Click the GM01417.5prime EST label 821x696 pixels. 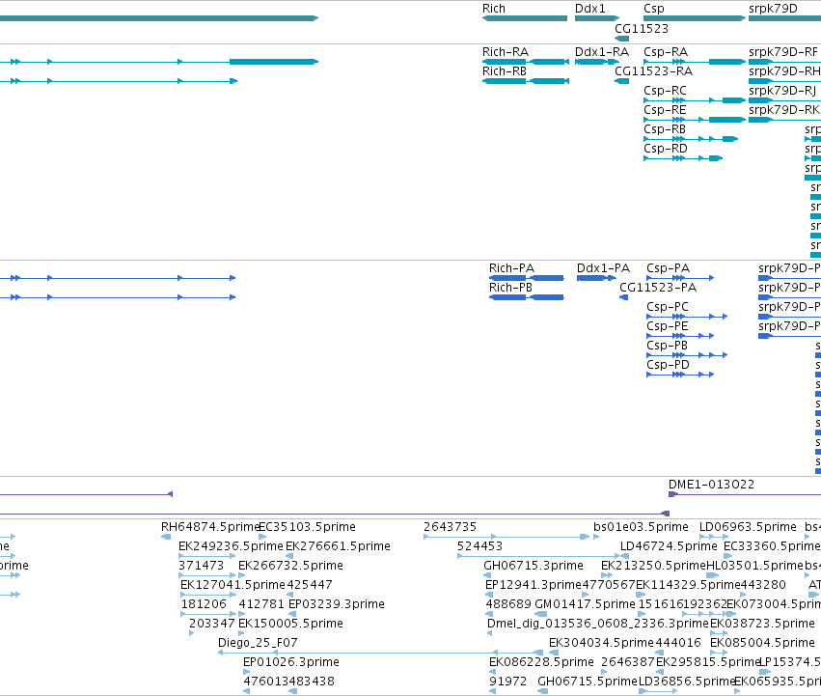[585, 605]
